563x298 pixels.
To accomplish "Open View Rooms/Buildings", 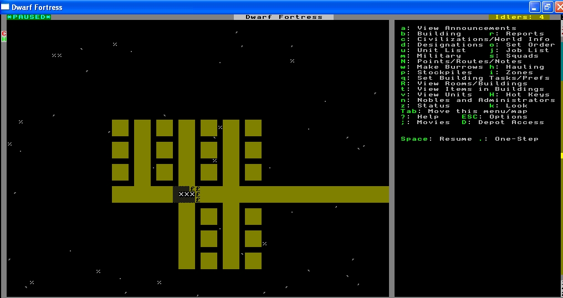I will (464, 83).
